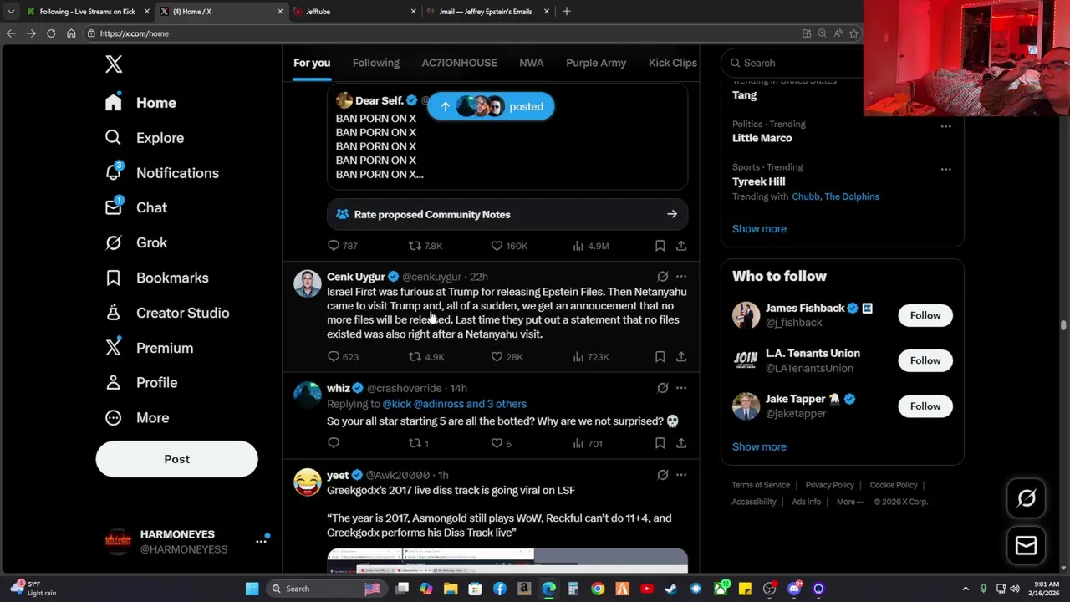
Task: Show more trending topics
Action: click(x=759, y=229)
